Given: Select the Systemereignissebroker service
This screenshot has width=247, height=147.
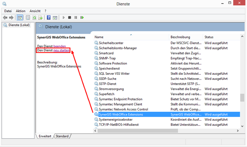Looking at the screenshot, I should tap(116, 120).
